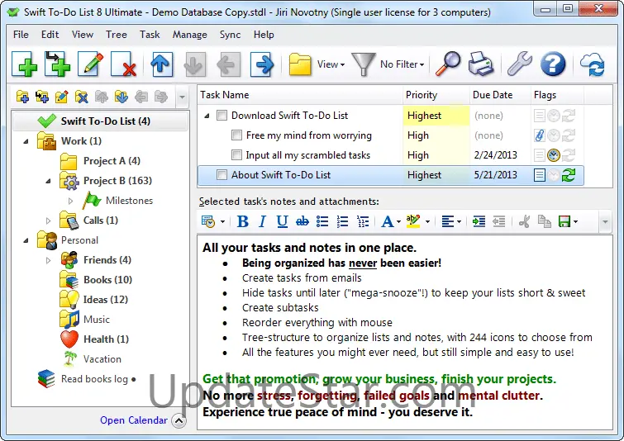The image size is (624, 441).
Task: Open the Task menu
Action: (150, 35)
